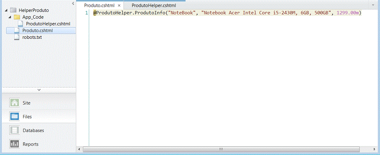Click the horizontal scrollbar thumb

click(221, 149)
